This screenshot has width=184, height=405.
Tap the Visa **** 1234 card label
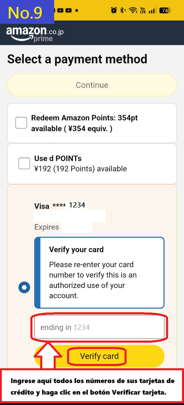pos(59,205)
